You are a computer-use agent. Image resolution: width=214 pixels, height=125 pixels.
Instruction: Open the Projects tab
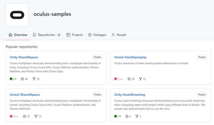75,35
